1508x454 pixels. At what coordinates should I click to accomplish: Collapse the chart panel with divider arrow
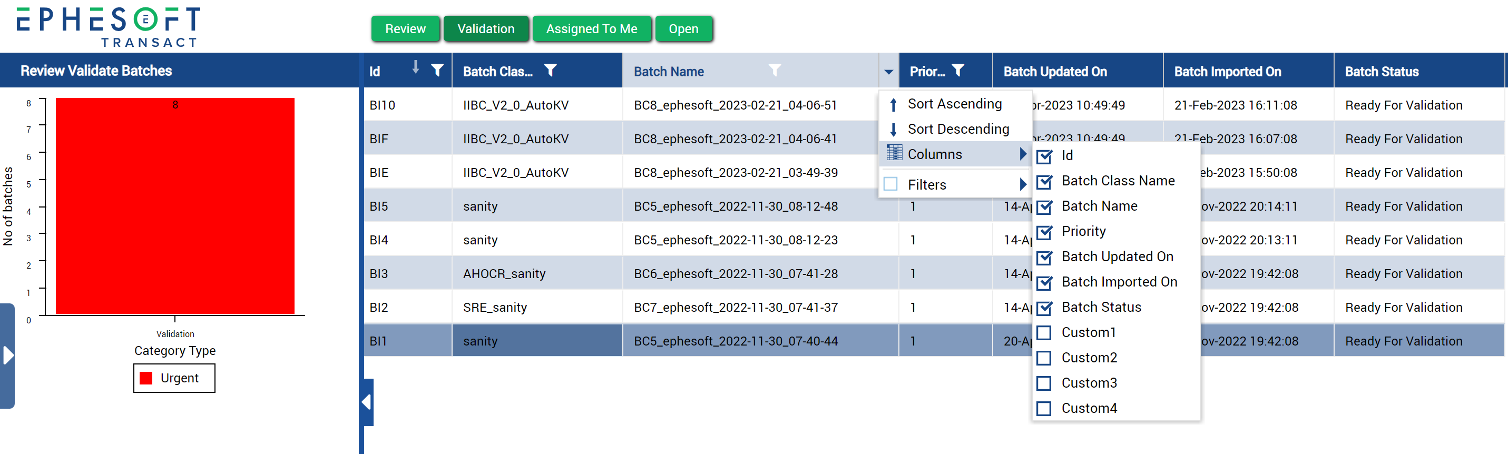pos(367,402)
